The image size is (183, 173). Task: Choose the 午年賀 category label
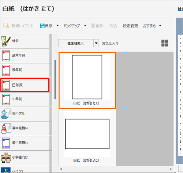(17, 99)
